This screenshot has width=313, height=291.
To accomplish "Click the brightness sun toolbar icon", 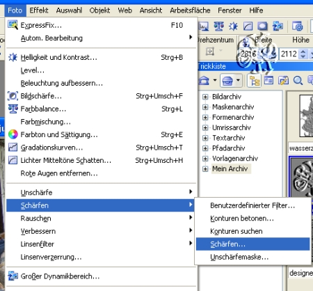I will 233,26.
